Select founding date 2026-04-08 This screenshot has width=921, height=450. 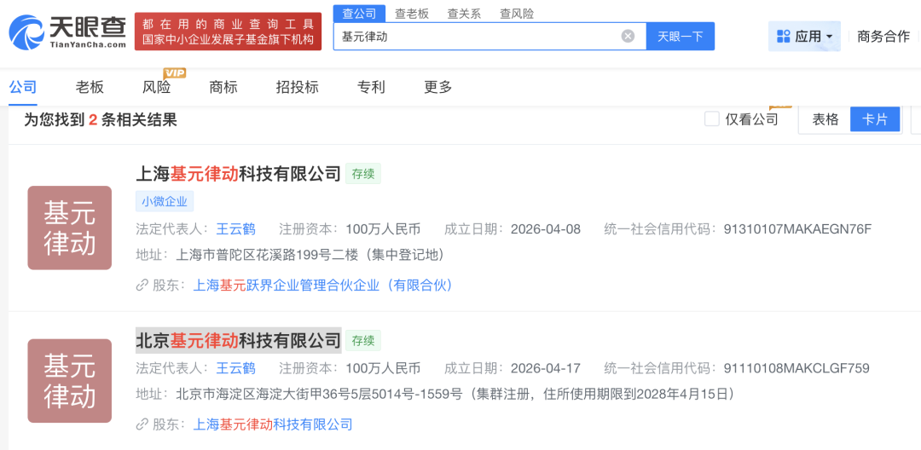546,228
